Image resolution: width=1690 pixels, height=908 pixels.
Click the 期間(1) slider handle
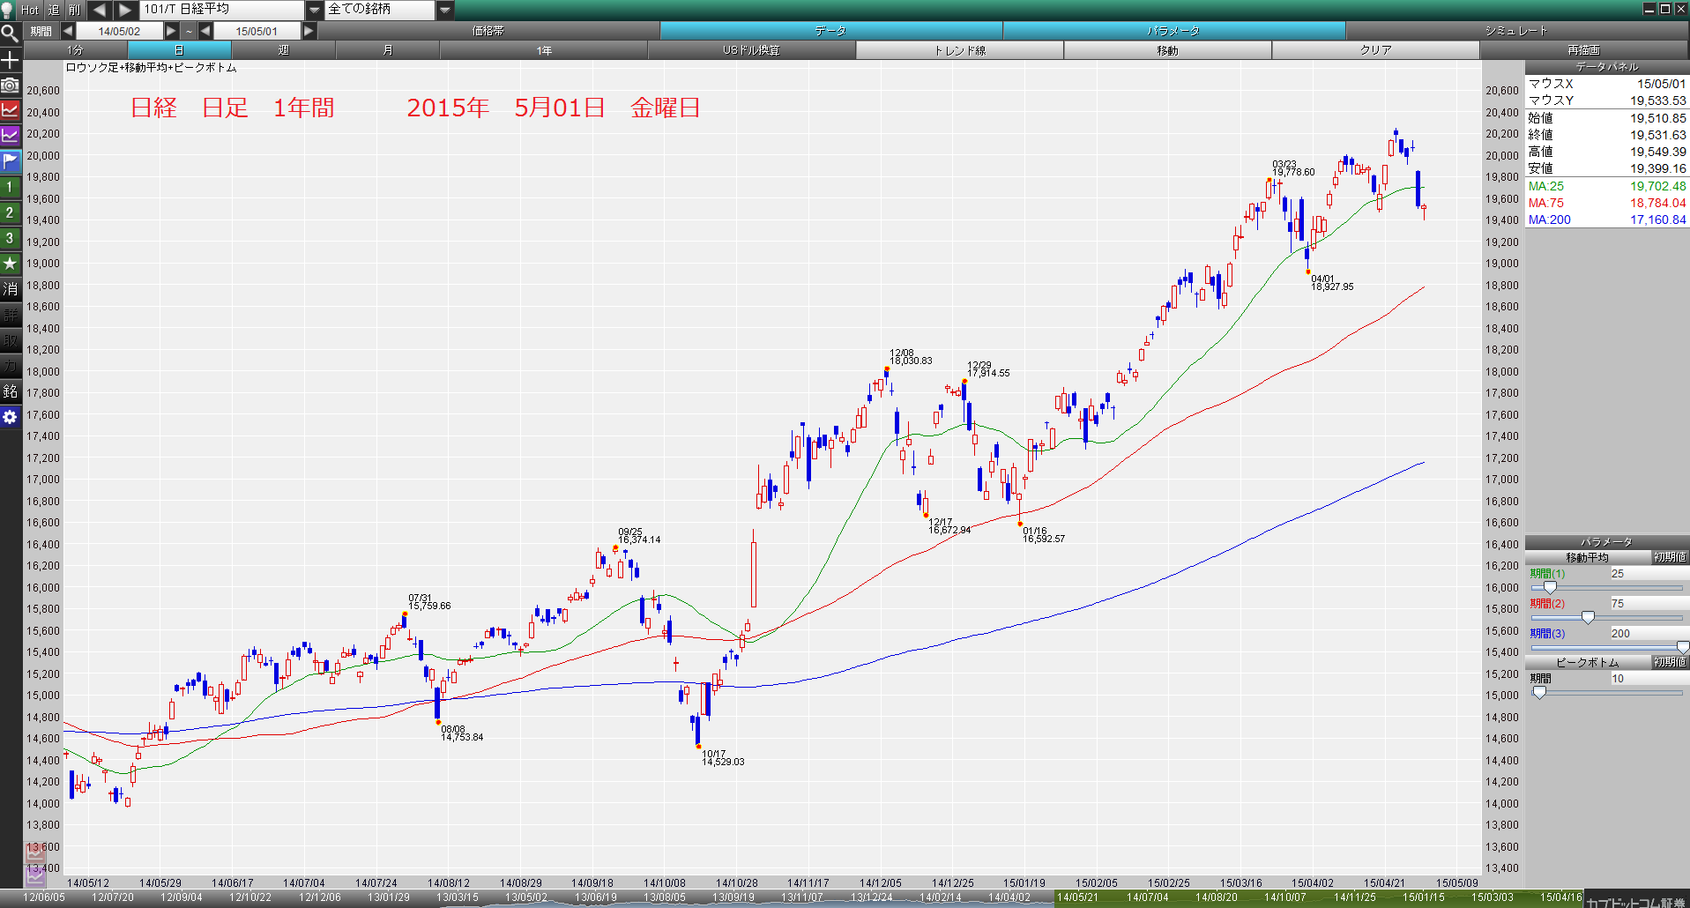coord(1550,587)
